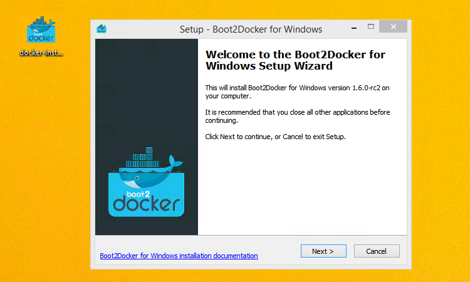Click the Welcome to the Boot2Docker heading
470x282 pixels.
pos(295,60)
